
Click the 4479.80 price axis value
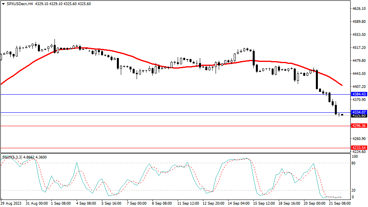pos(359,61)
